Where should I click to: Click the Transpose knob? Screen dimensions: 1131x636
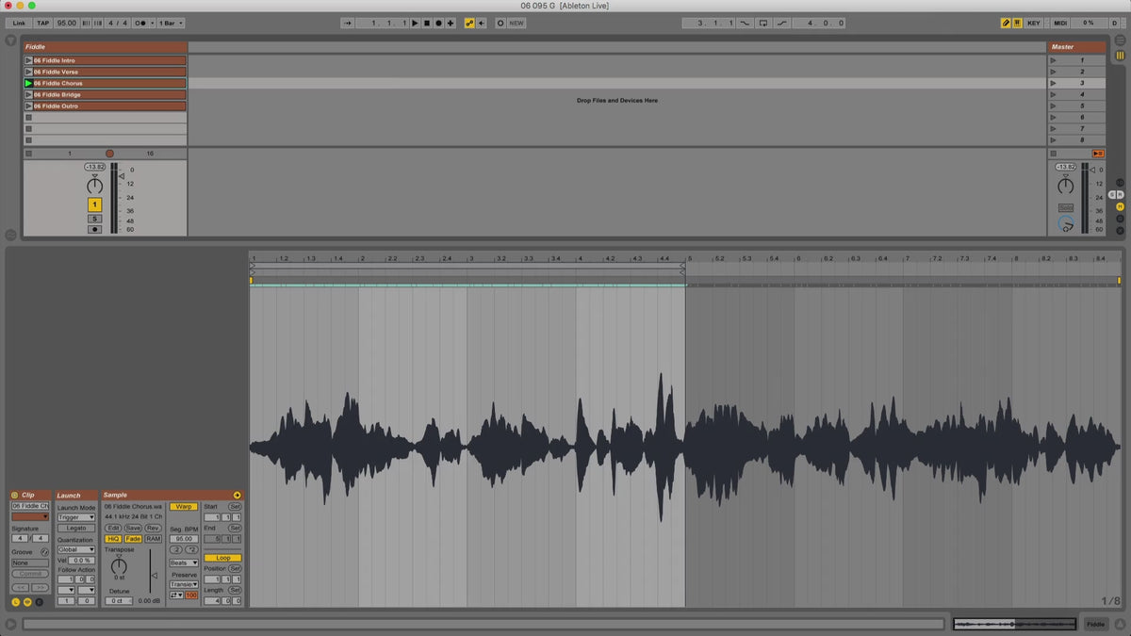119,565
